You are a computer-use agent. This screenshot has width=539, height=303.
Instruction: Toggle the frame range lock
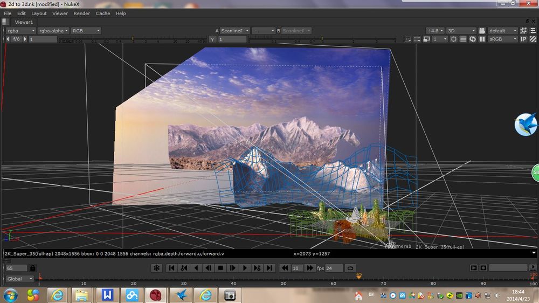coord(32,268)
